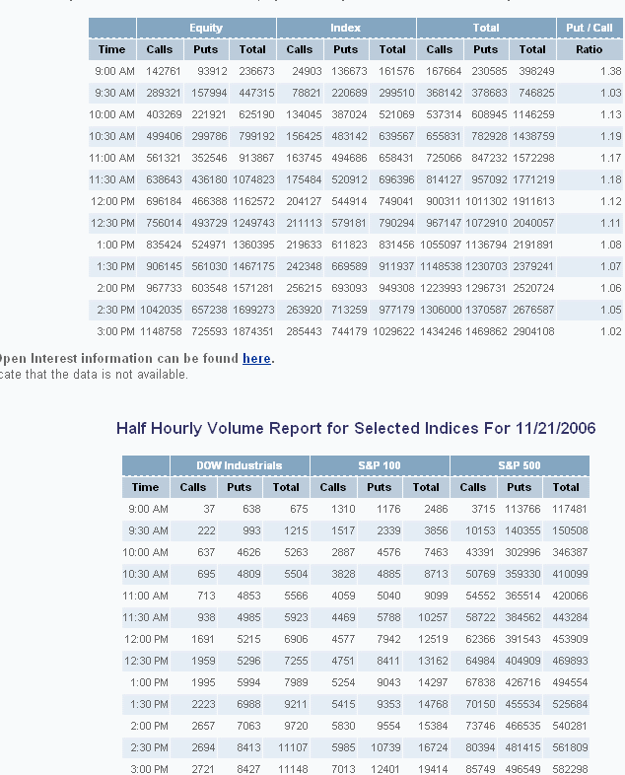Image resolution: width=625 pixels, height=775 pixels.
Task: Select total value 2904108
Action: click(533, 331)
